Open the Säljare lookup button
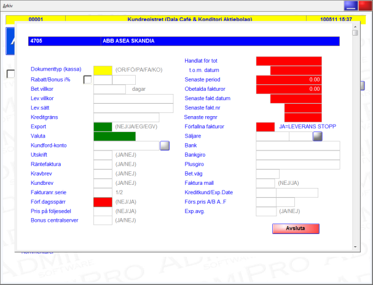The width and height of the screenshot is (373, 285). (x=318, y=136)
